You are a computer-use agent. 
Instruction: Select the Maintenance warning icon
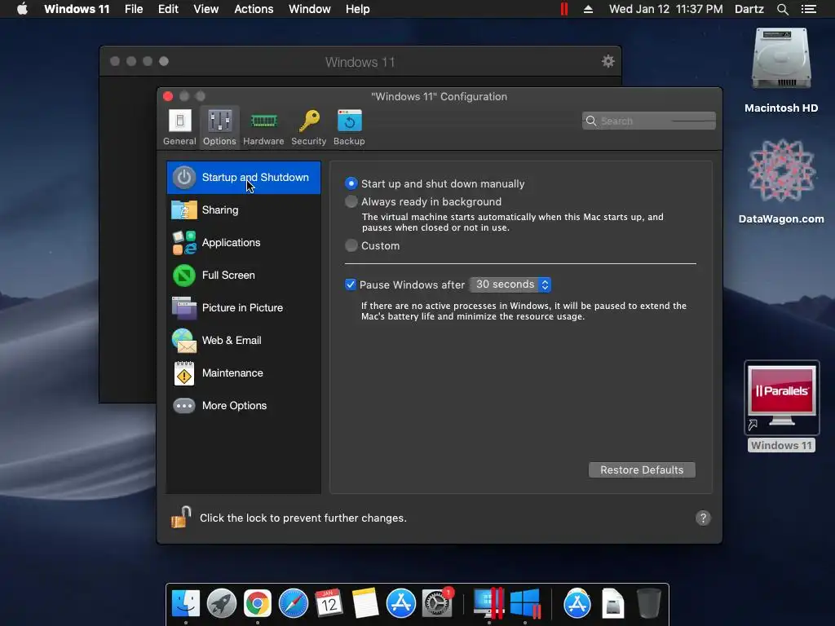point(184,373)
